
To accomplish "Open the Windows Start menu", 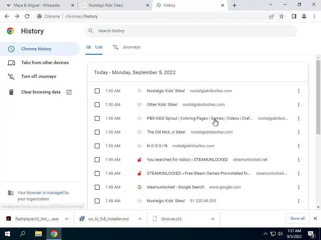I will [x=8, y=234].
